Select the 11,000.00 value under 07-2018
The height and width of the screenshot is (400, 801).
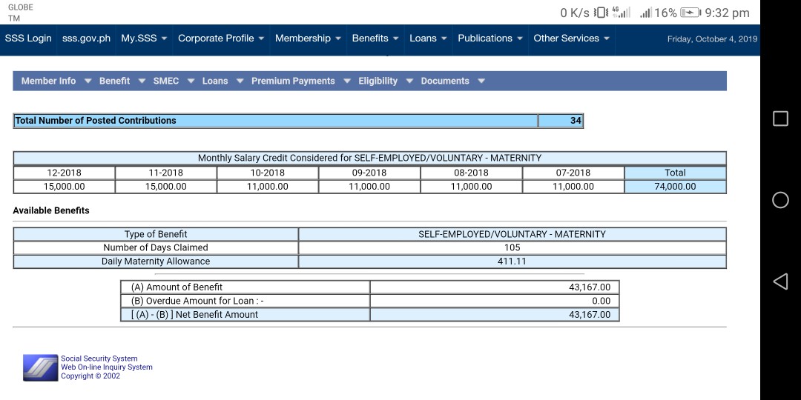pyautogui.click(x=573, y=187)
